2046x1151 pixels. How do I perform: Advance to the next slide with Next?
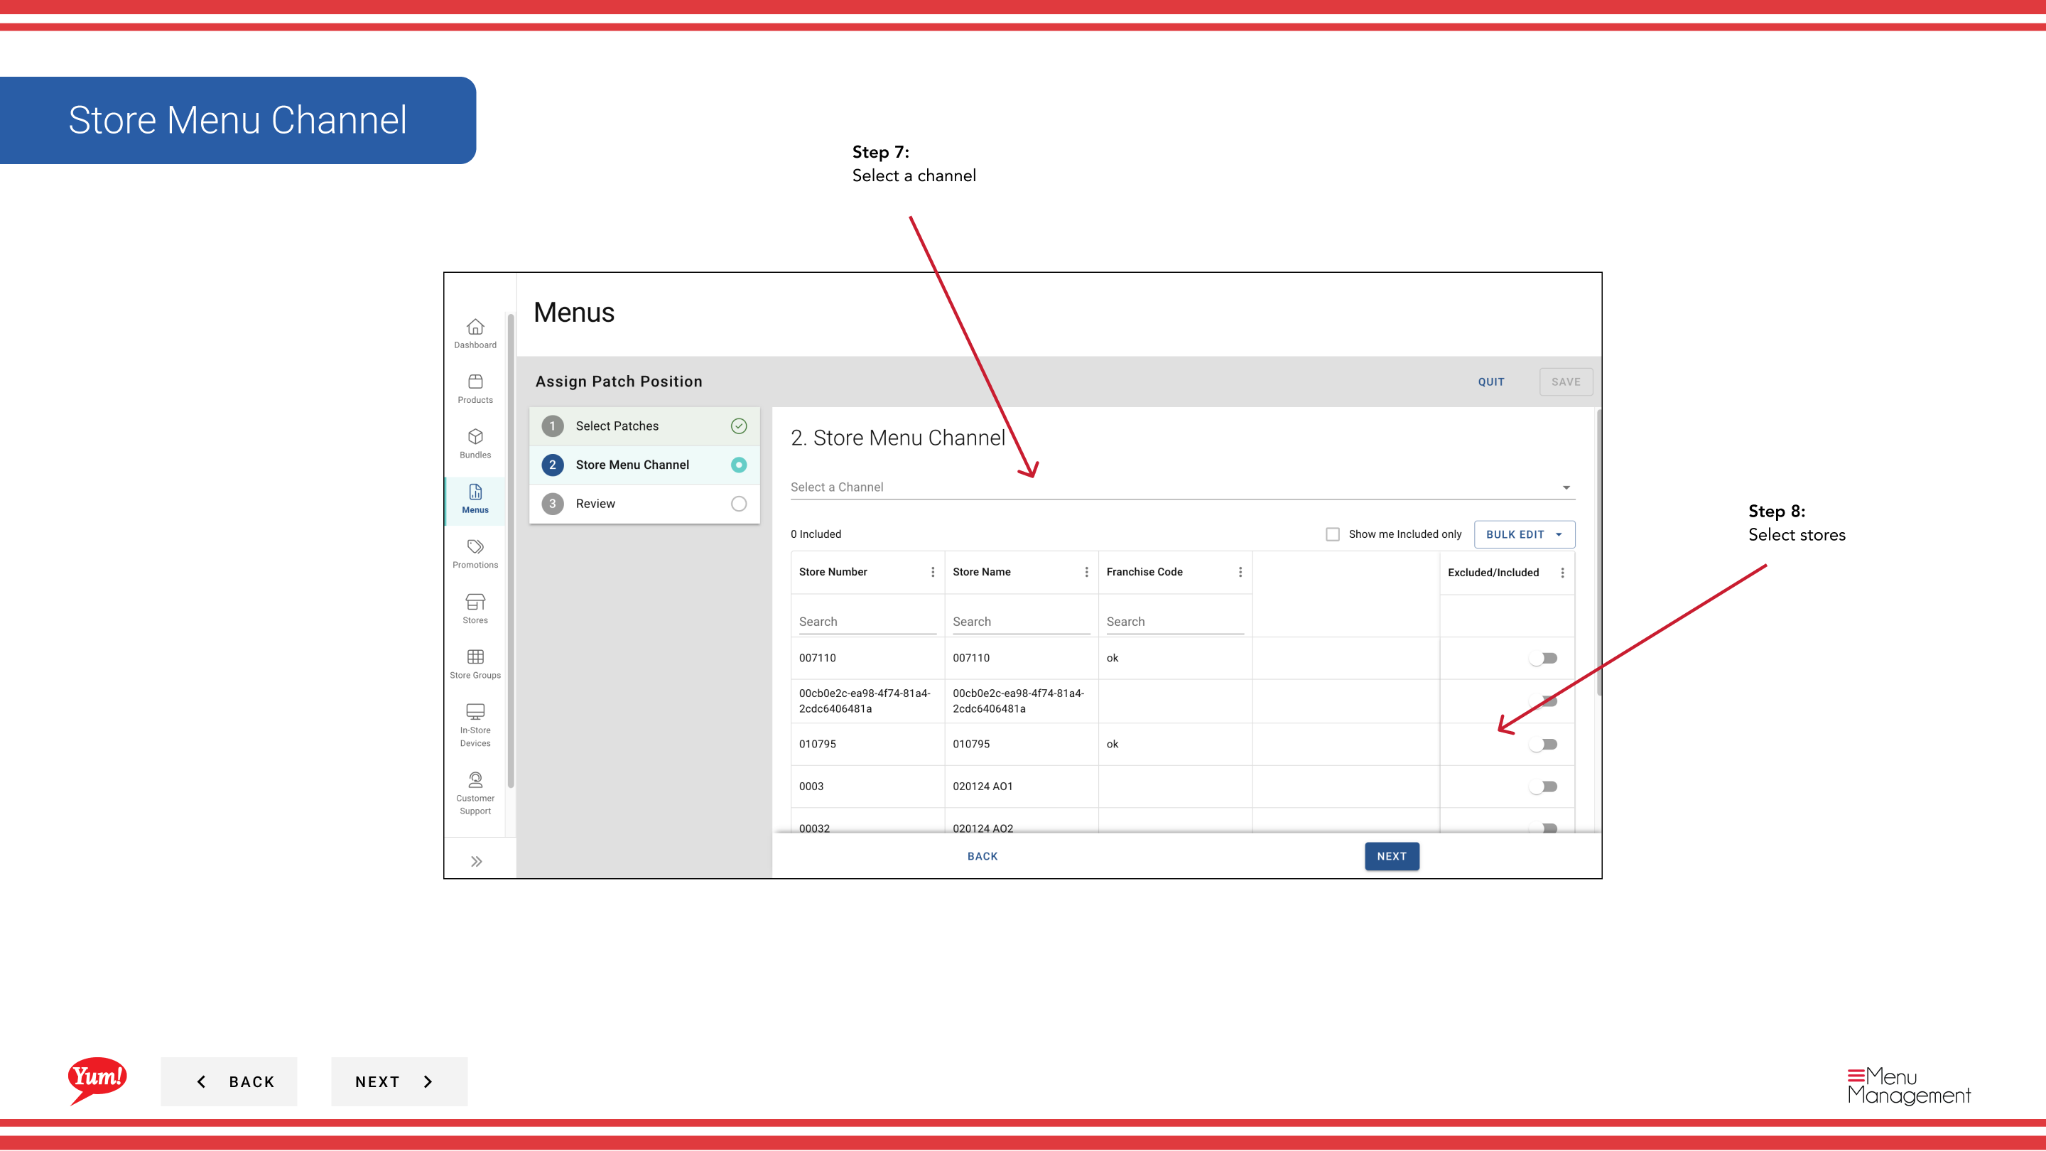tap(399, 1082)
